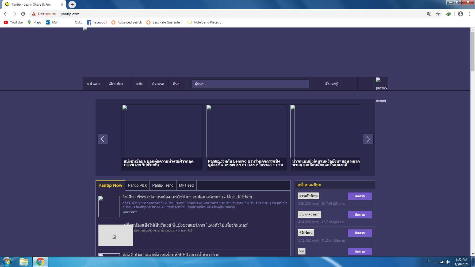Switch to Pantip Pick tab
Screen dimensions: 475x267
(137, 185)
